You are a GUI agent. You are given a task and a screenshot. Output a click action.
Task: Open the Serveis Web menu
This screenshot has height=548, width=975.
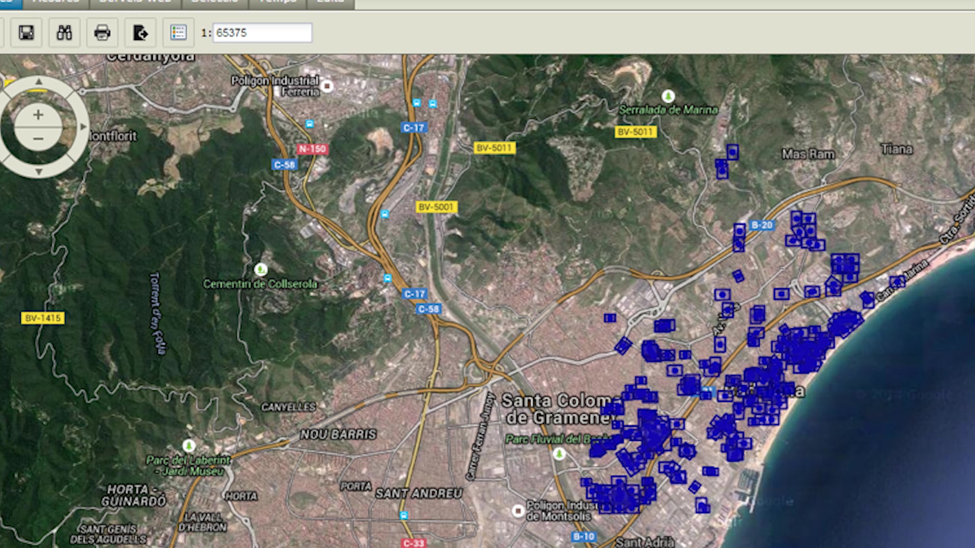tap(135, 2)
